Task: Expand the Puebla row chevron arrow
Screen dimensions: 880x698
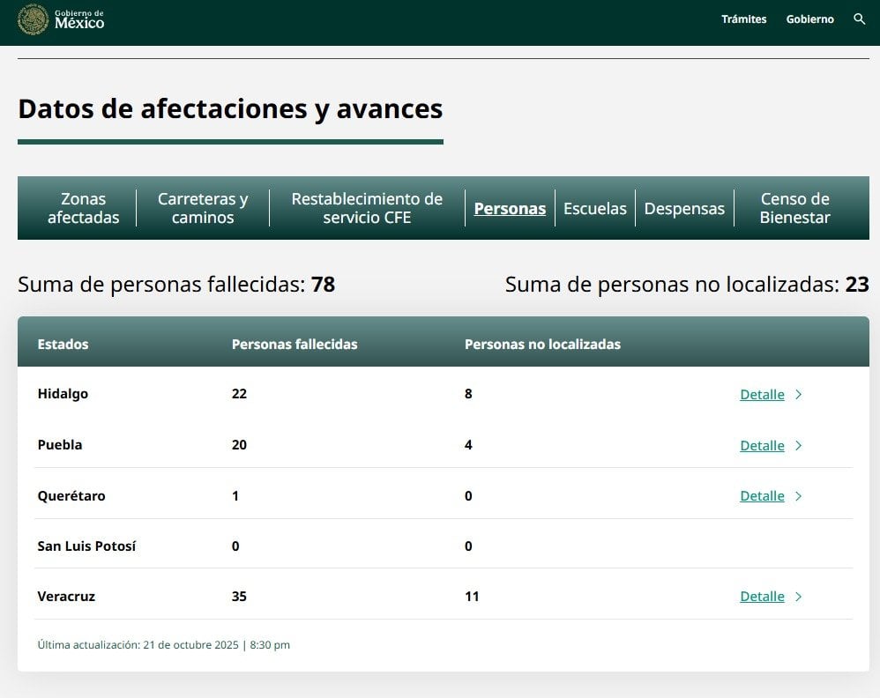Action: pyautogui.click(x=798, y=446)
